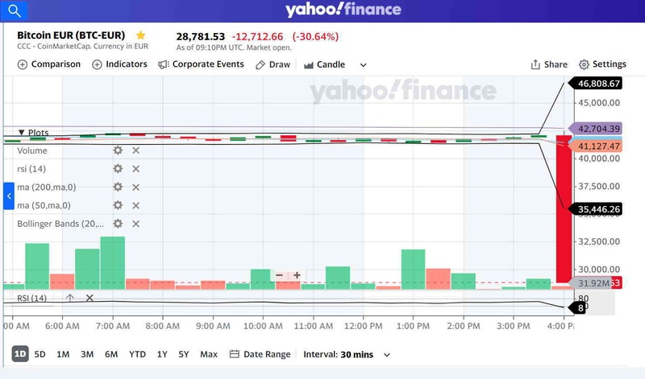Click the search magnifier icon
This screenshot has width=645, height=379.
14,10
